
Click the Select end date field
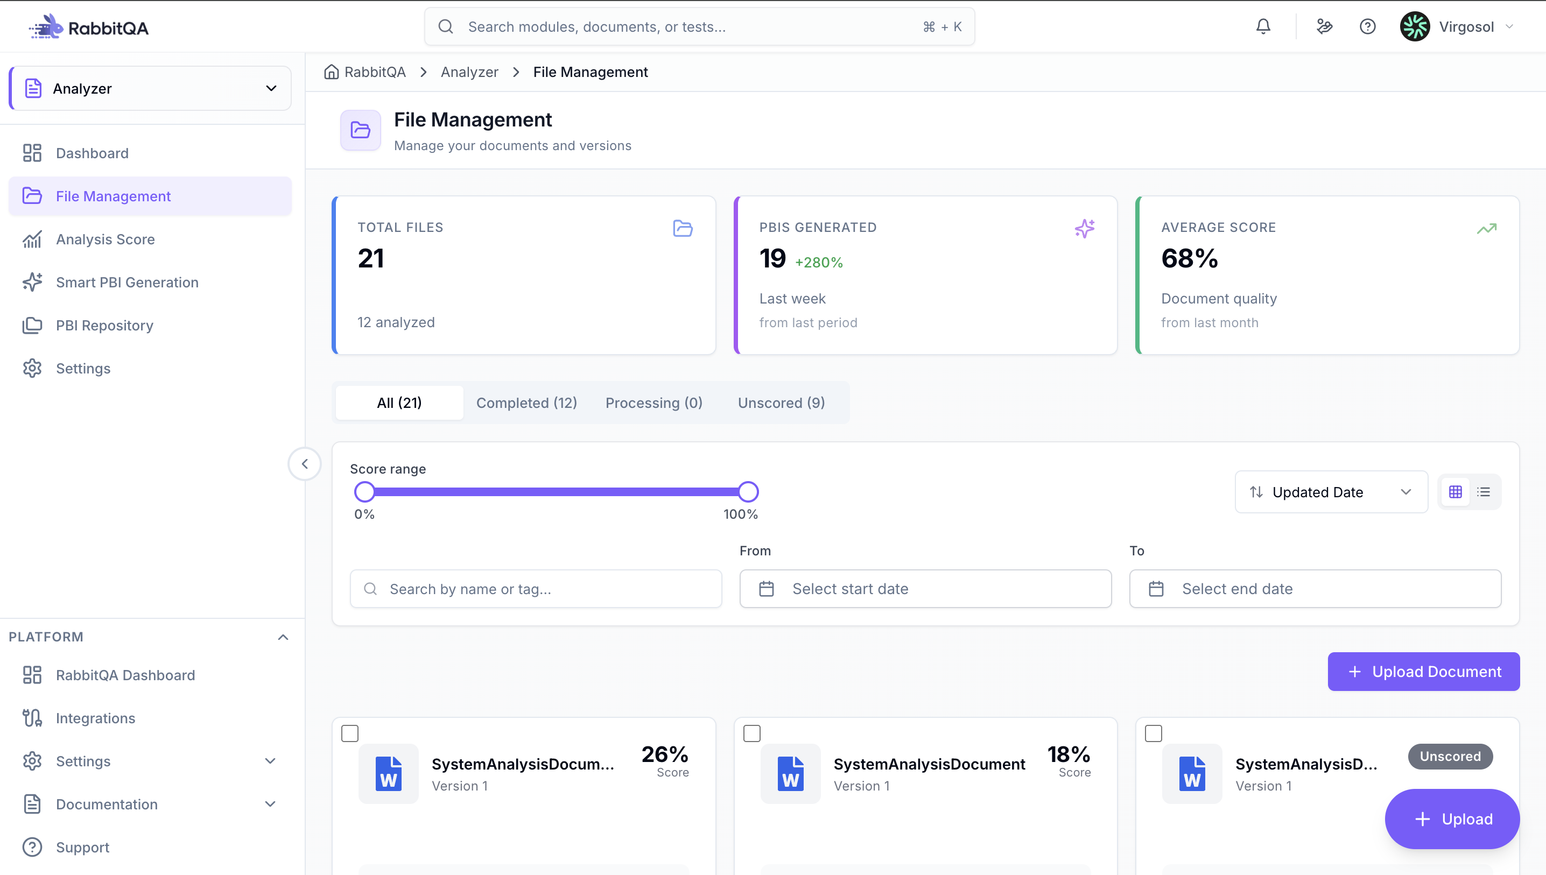pos(1315,589)
